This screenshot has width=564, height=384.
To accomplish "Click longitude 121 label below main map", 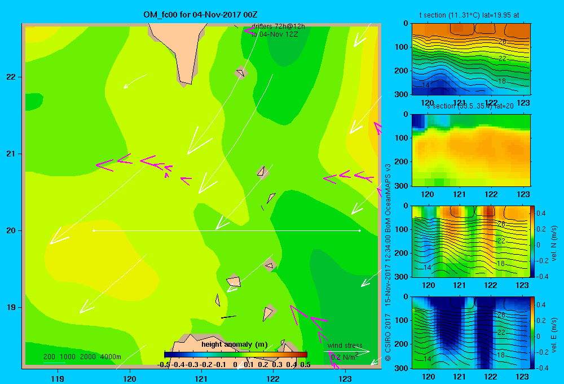I will pos(201,378).
